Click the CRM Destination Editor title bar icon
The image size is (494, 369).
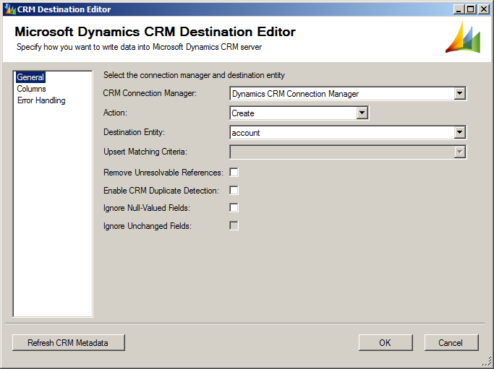(x=10, y=9)
